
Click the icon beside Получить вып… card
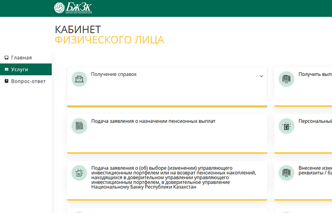pos(287,79)
